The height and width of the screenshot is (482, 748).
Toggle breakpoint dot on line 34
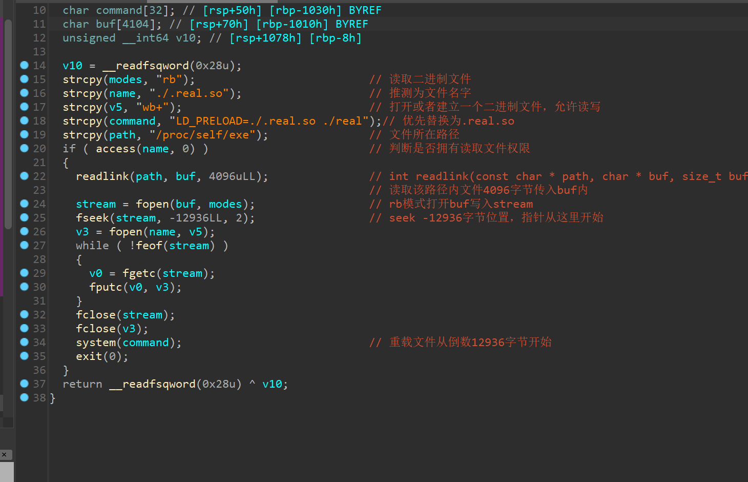(x=24, y=342)
